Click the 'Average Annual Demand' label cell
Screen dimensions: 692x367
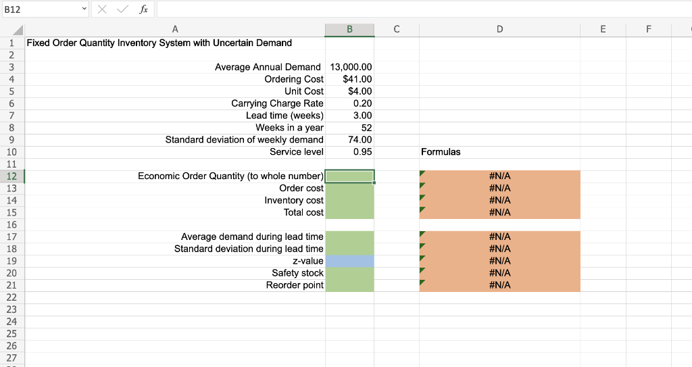click(x=175, y=67)
